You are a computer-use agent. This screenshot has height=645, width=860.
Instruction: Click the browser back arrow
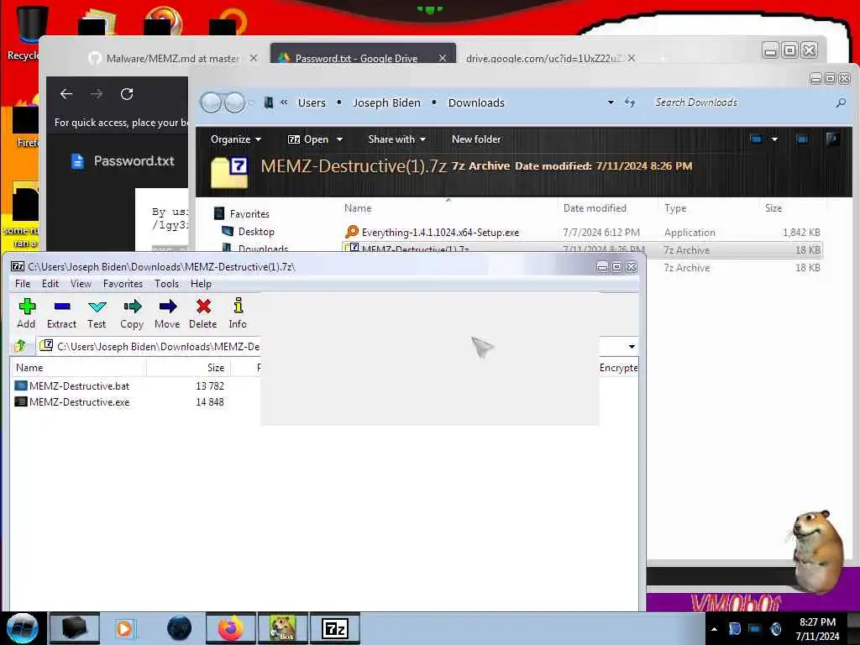pyautogui.click(x=66, y=94)
